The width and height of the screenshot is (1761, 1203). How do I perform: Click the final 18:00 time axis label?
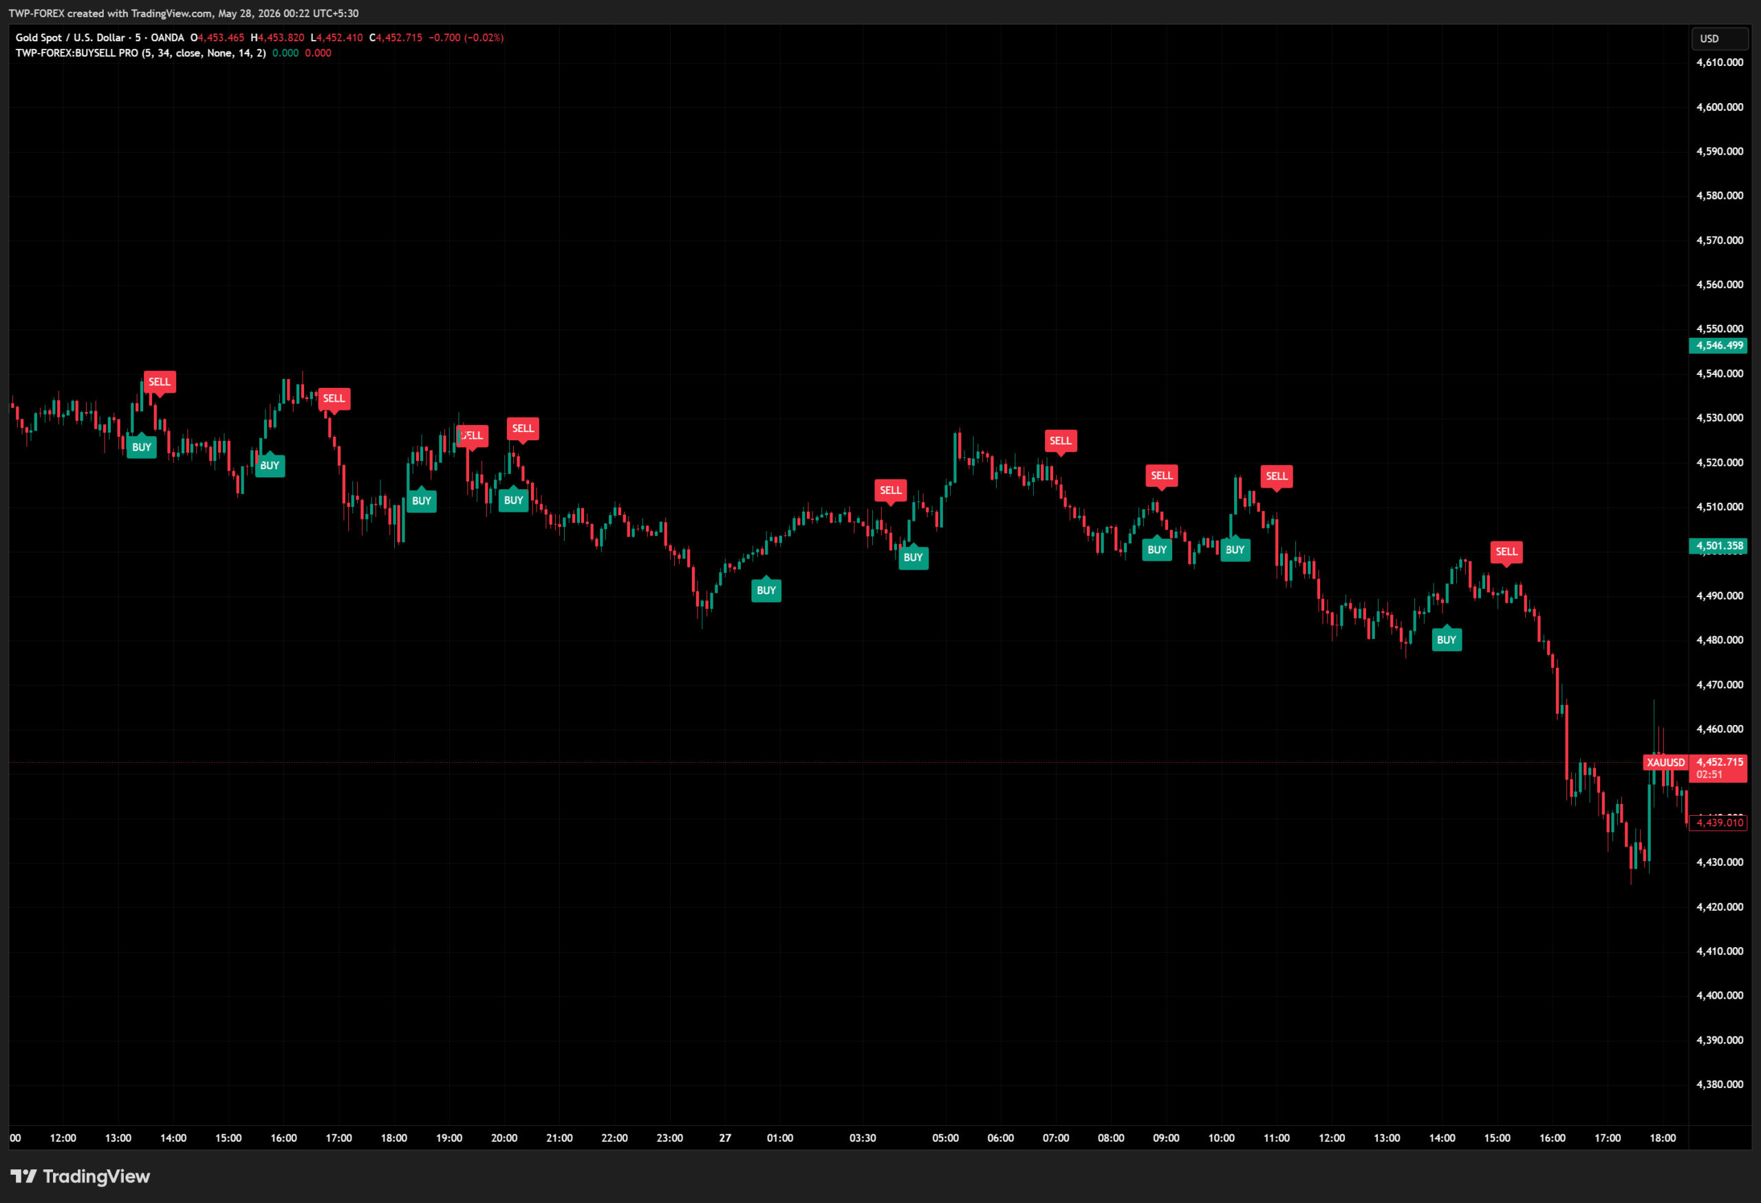tap(1663, 1138)
